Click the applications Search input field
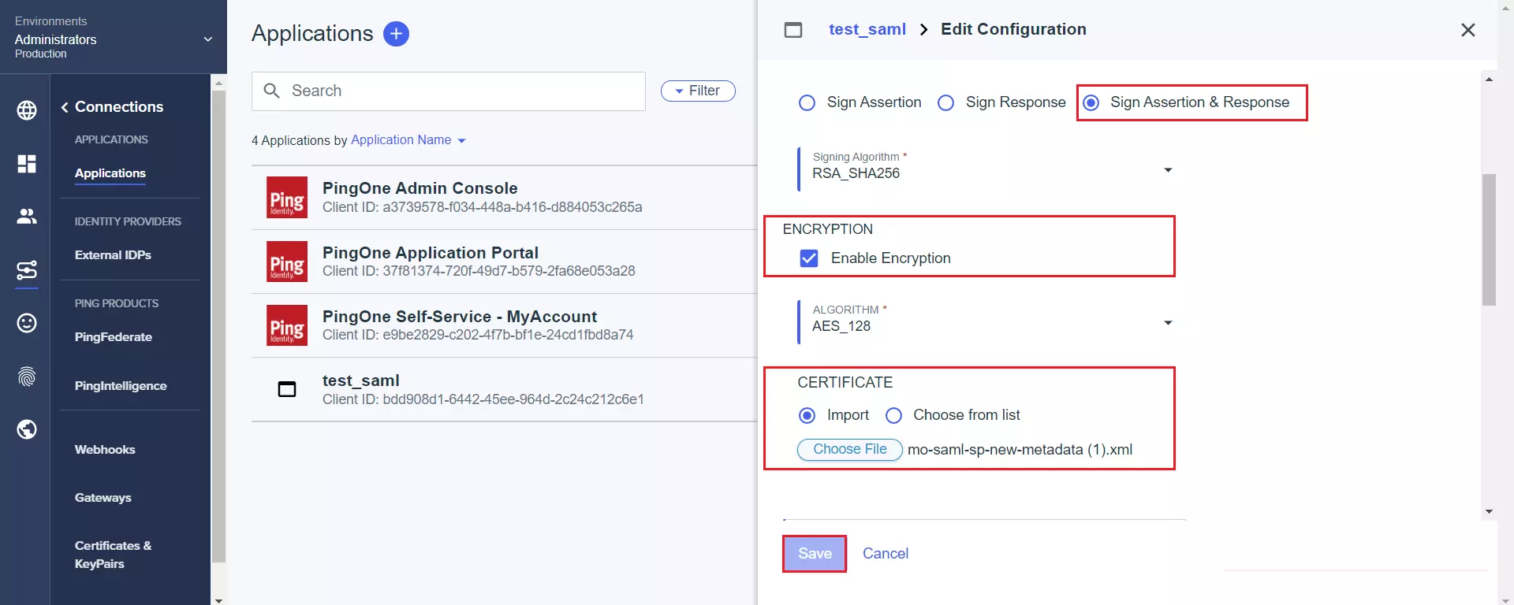 pyautogui.click(x=449, y=91)
